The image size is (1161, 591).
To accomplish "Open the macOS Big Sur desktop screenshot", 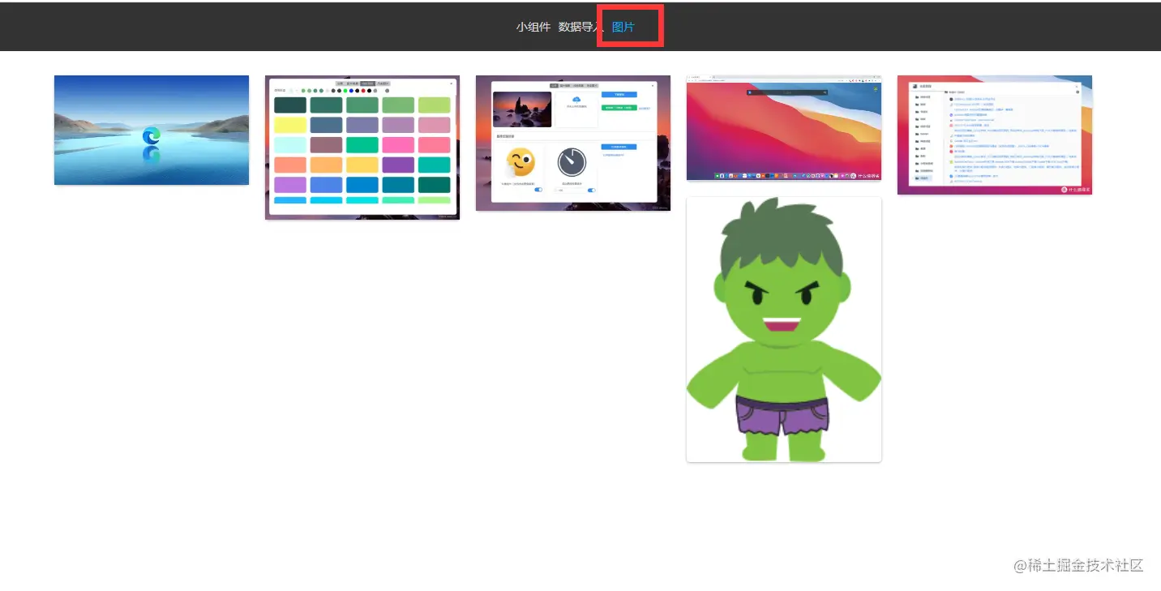I will point(784,128).
